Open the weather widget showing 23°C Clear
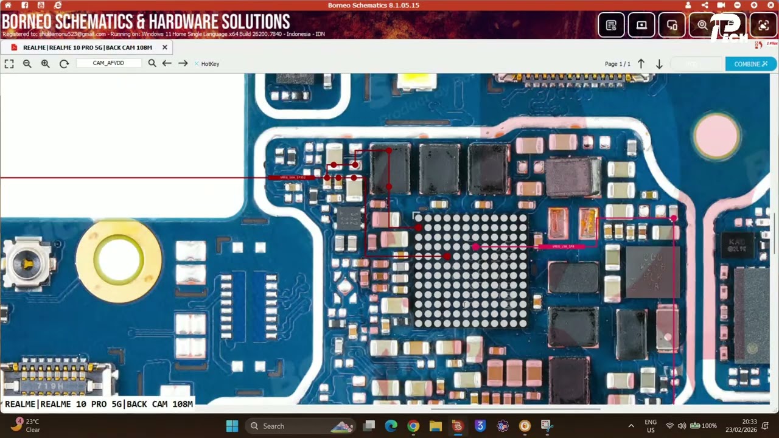The width and height of the screenshot is (779, 438). coord(26,426)
